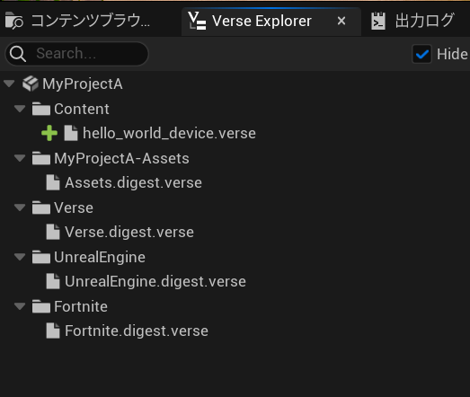Screen dimensions: 470x397
Task: Click the MyProjectA package icon
Action: (x=31, y=84)
